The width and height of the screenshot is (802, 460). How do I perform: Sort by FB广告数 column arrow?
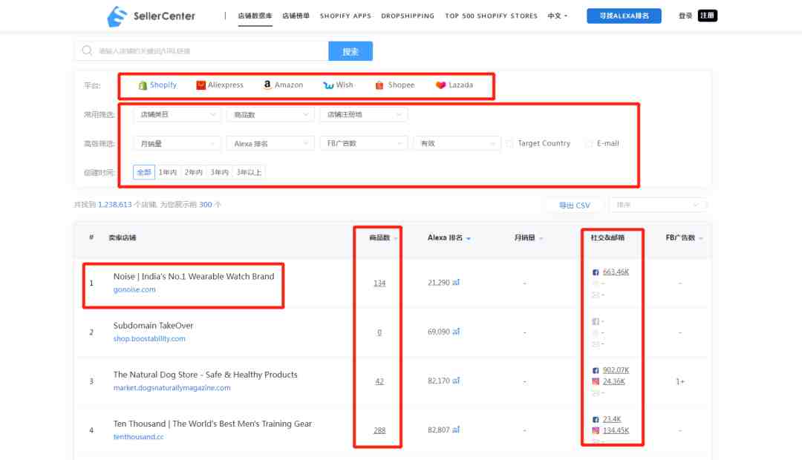pos(701,239)
